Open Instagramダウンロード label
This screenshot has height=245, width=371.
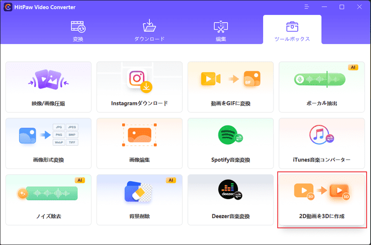[x=139, y=103]
